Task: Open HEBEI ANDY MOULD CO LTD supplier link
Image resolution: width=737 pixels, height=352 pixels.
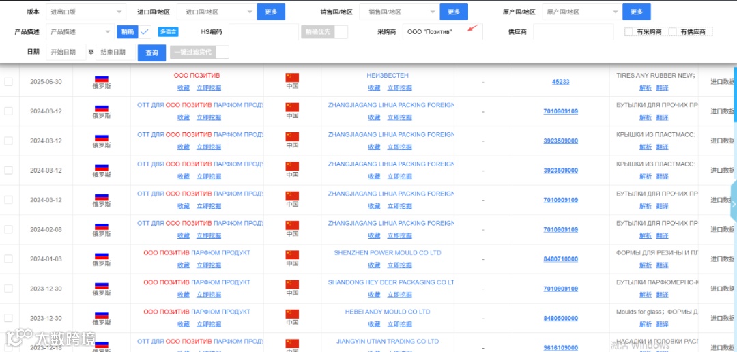Action: [x=388, y=312]
